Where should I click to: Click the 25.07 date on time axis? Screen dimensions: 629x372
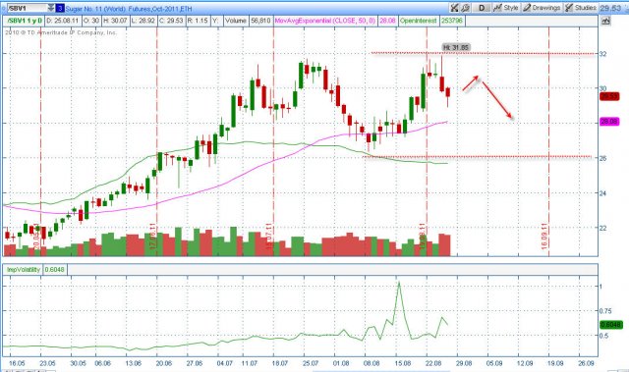[311, 363]
